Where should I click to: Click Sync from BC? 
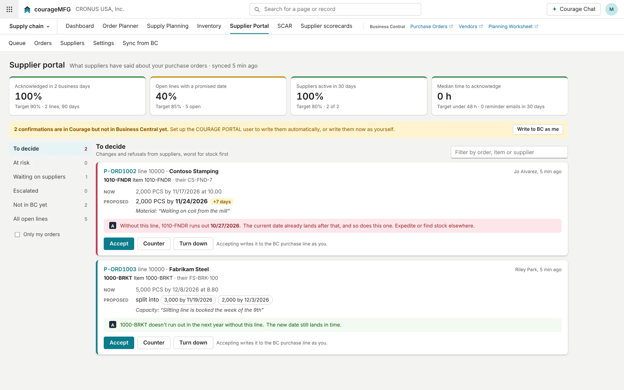[140, 43]
